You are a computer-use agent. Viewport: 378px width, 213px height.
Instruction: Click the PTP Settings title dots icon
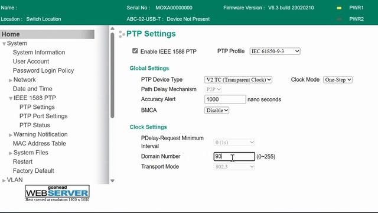click(x=122, y=34)
